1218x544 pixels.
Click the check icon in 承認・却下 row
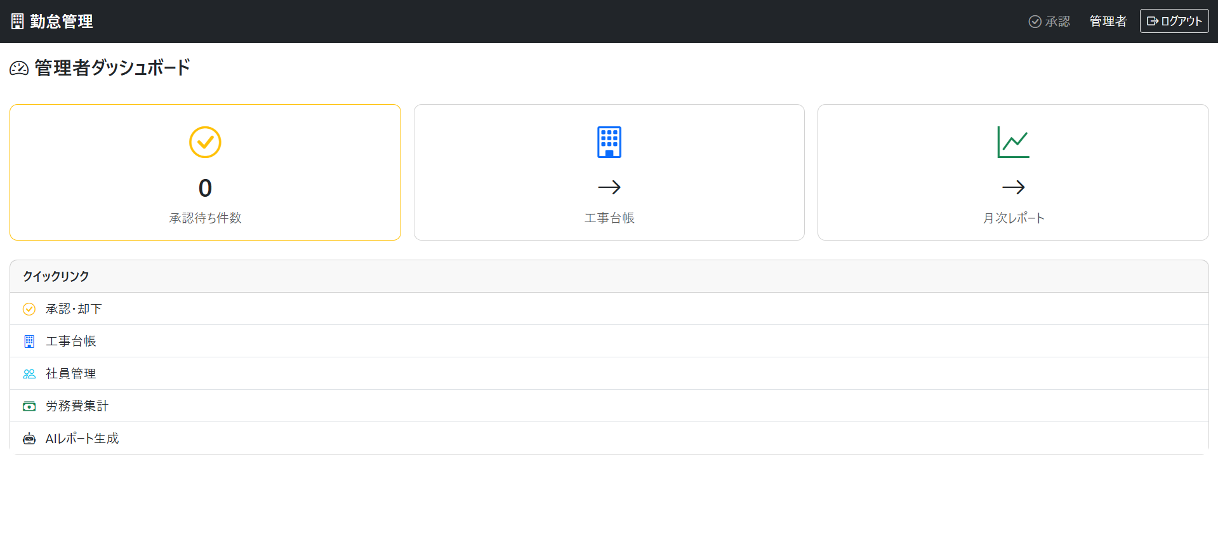29,309
